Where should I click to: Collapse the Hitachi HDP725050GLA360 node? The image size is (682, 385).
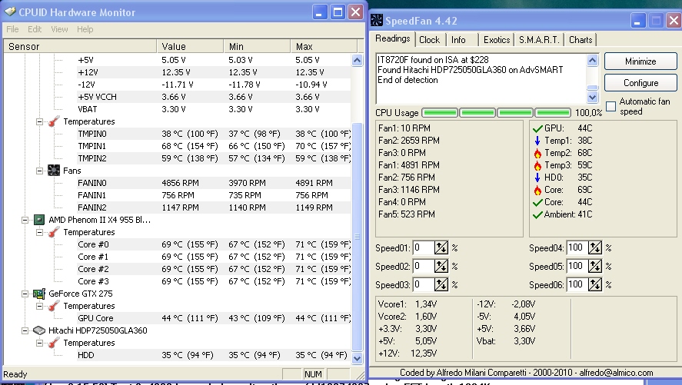click(x=25, y=330)
